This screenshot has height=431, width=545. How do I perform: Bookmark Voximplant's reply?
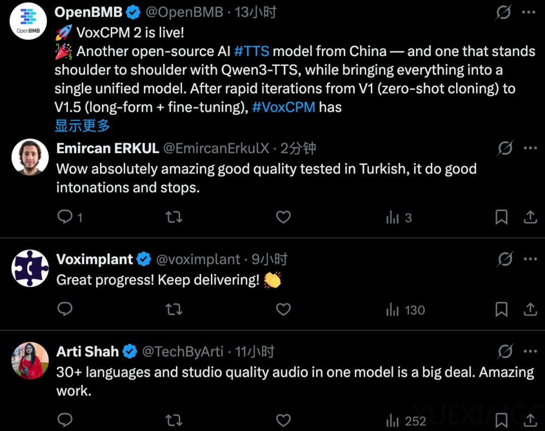click(501, 310)
